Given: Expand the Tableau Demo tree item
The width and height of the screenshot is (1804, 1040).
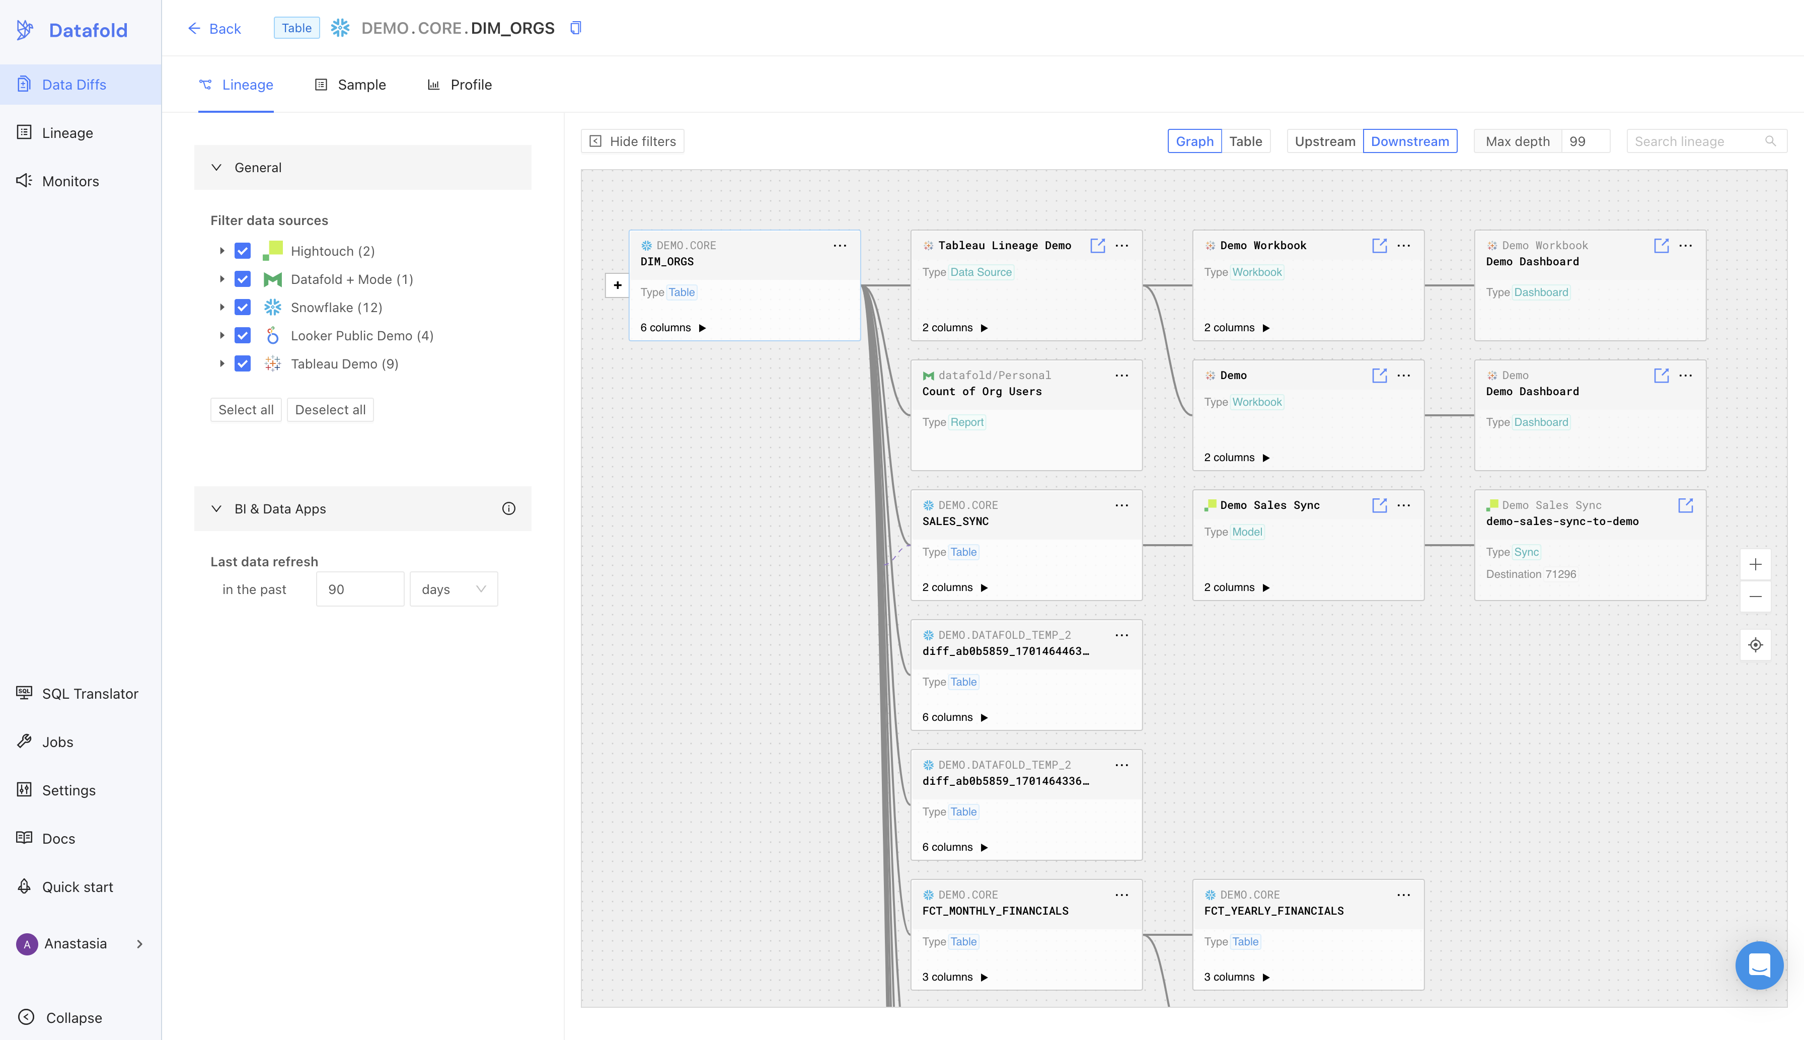Looking at the screenshot, I should [222, 363].
